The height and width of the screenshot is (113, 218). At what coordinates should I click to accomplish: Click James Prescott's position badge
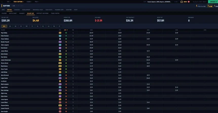60,108
